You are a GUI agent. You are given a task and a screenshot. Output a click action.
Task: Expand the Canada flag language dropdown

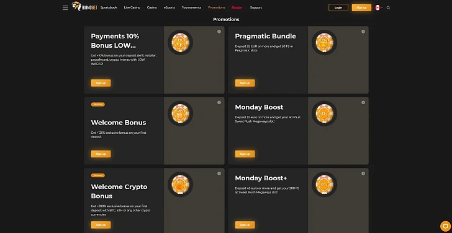click(379, 8)
